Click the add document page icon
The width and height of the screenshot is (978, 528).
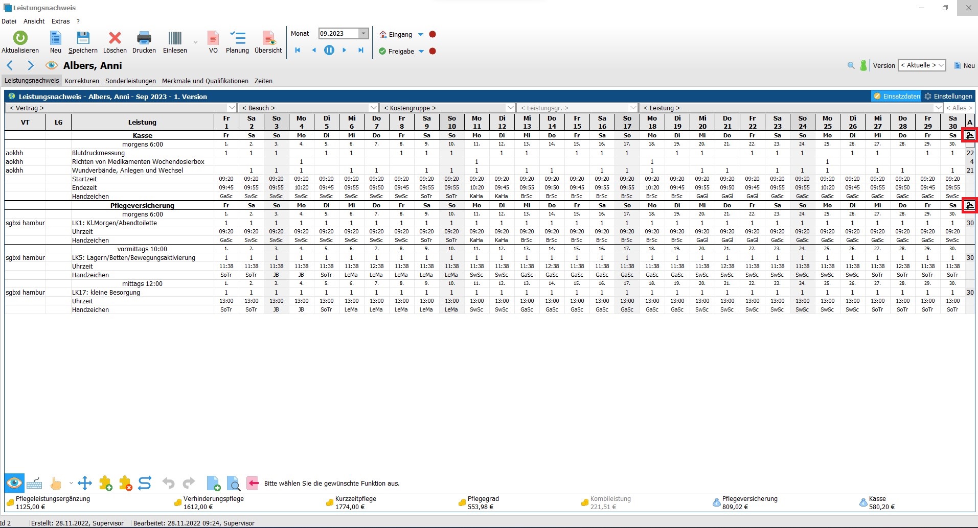coord(213,483)
